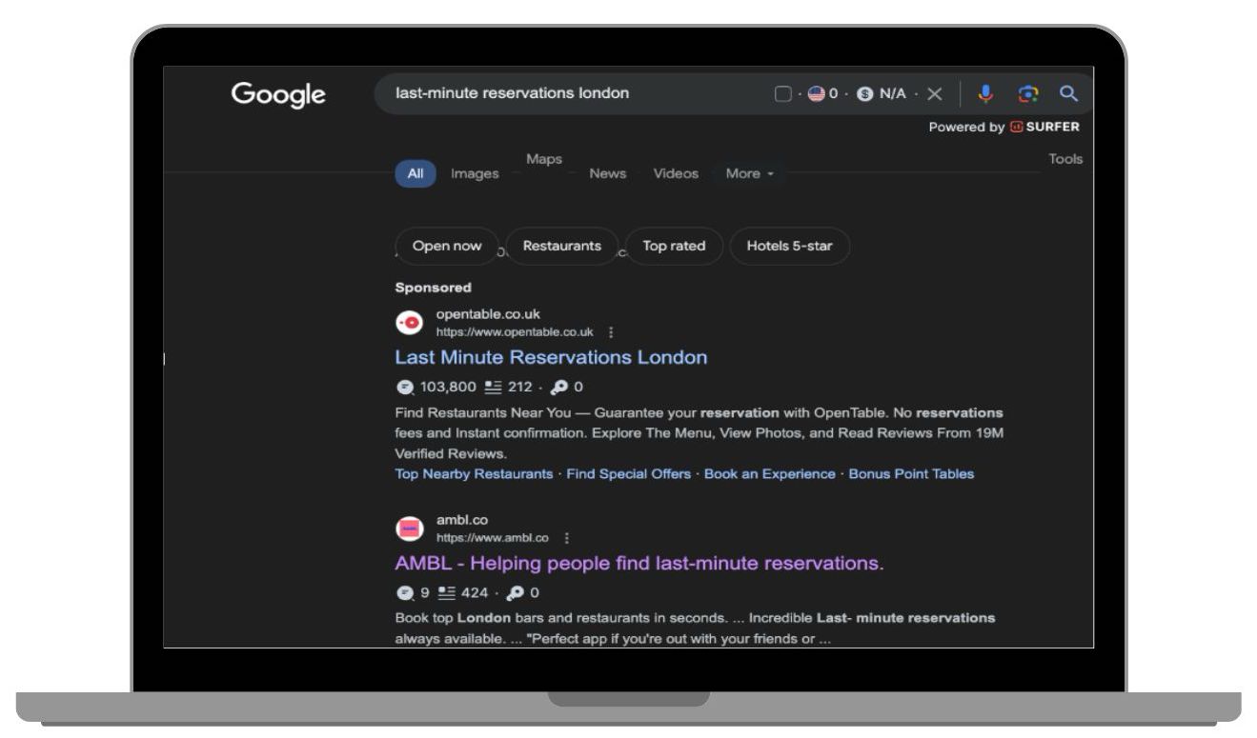
Task: Click https://www.ambl.co URL text
Action: coord(493,538)
